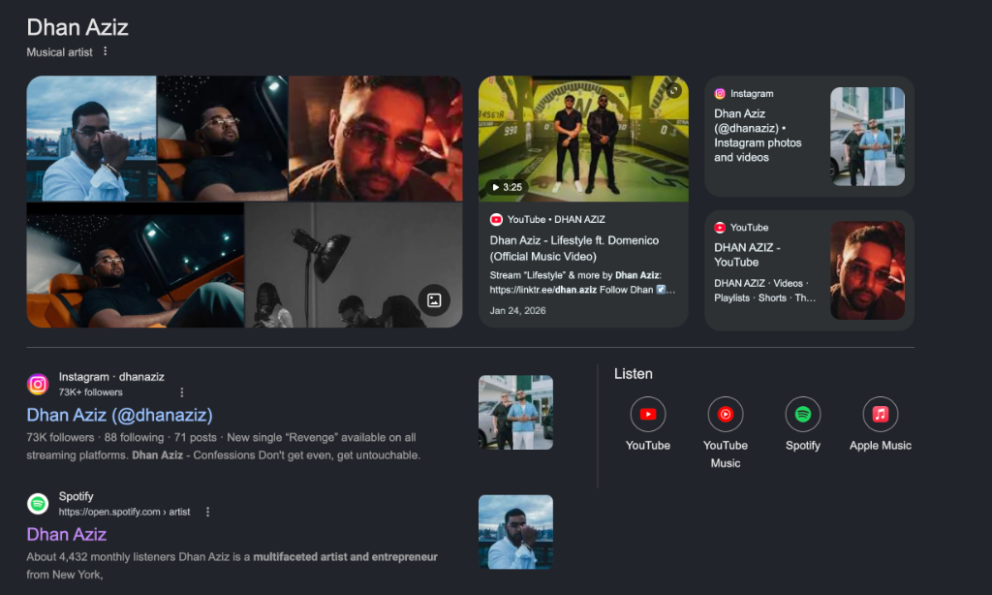This screenshot has height=595, width=992.
Task: Play the 3:25 Lifestyle music video
Action: tap(582, 139)
